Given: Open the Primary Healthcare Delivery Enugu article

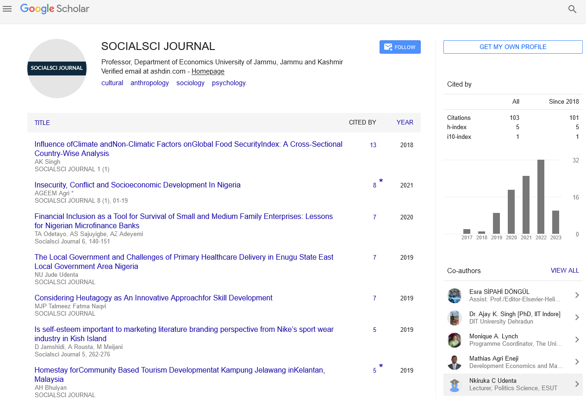Looking at the screenshot, I should click(184, 262).
